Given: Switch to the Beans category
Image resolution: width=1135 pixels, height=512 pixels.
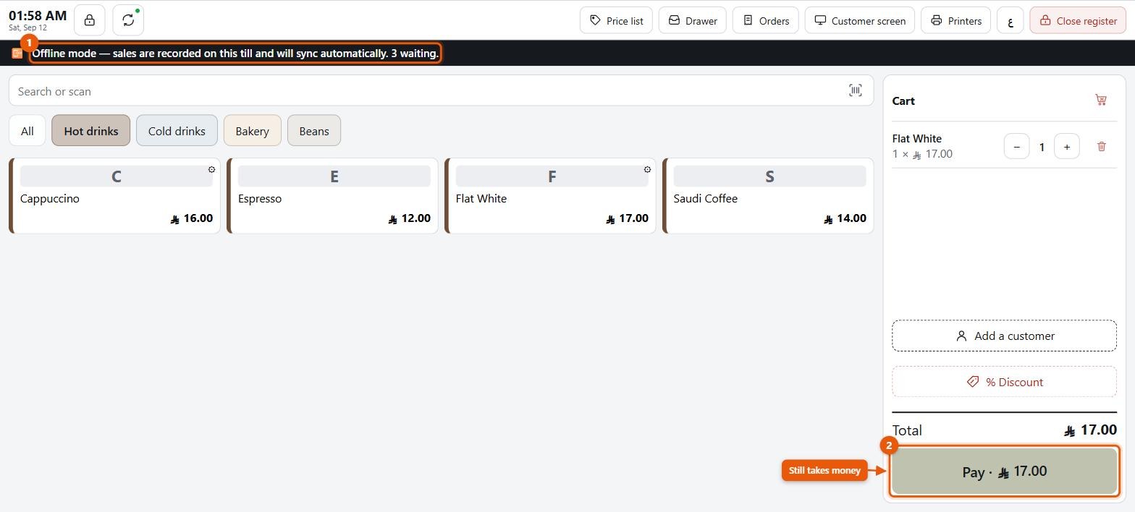Looking at the screenshot, I should [314, 130].
